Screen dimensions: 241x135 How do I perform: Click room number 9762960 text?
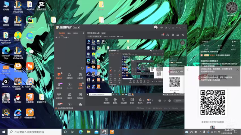pyautogui.click(x=112, y=36)
